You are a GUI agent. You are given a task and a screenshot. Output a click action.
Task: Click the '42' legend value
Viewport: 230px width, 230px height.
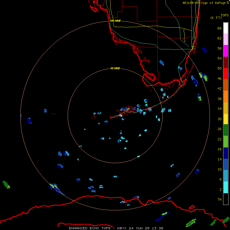coord(220,89)
